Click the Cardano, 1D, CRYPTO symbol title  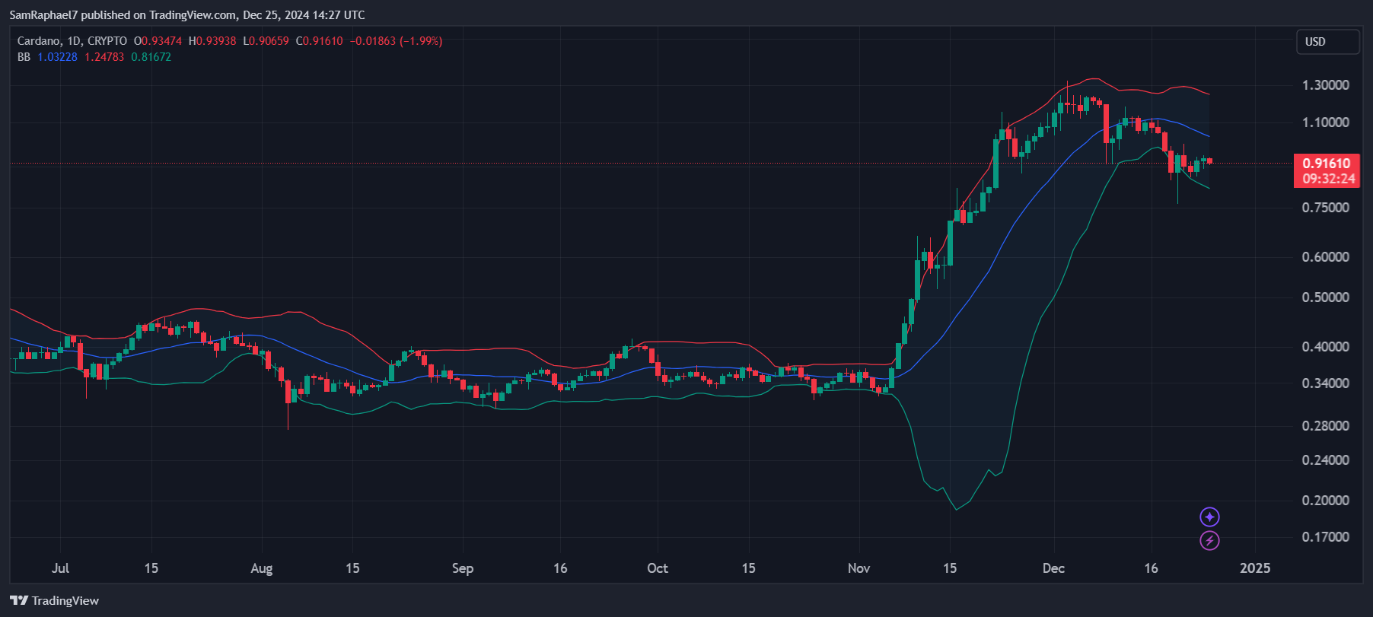[72, 41]
